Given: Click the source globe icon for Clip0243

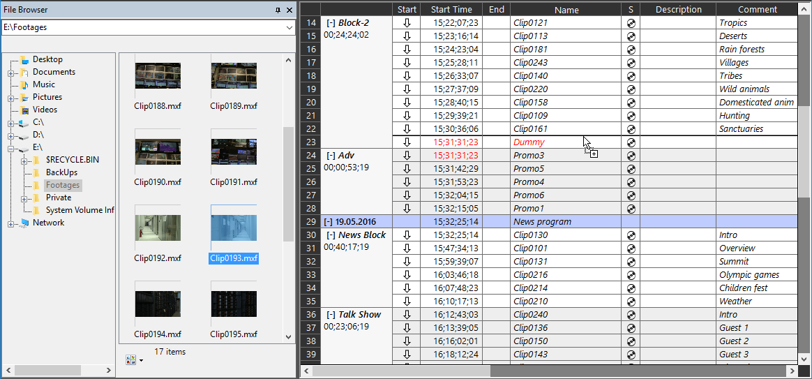Looking at the screenshot, I should tap(631, 63).
